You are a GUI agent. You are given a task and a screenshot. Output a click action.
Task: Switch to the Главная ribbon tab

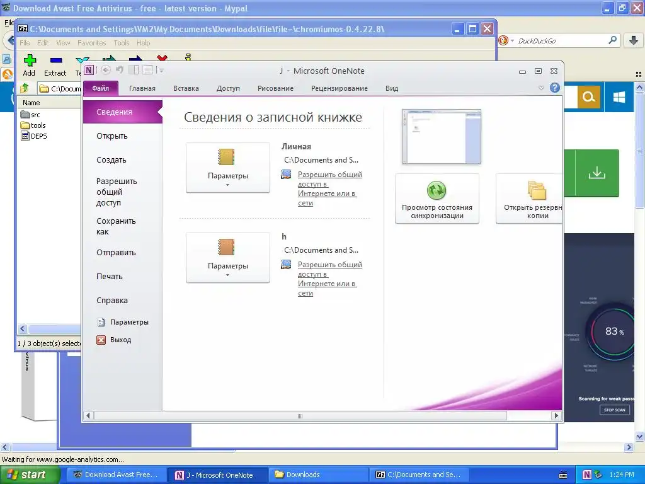coord(142,88)
